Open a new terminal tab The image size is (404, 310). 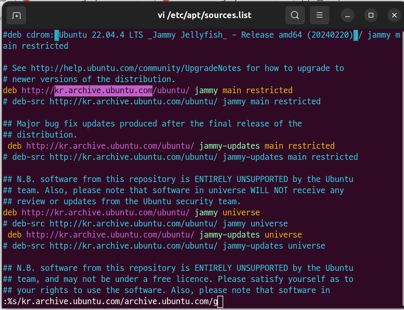tap(16, 15)
